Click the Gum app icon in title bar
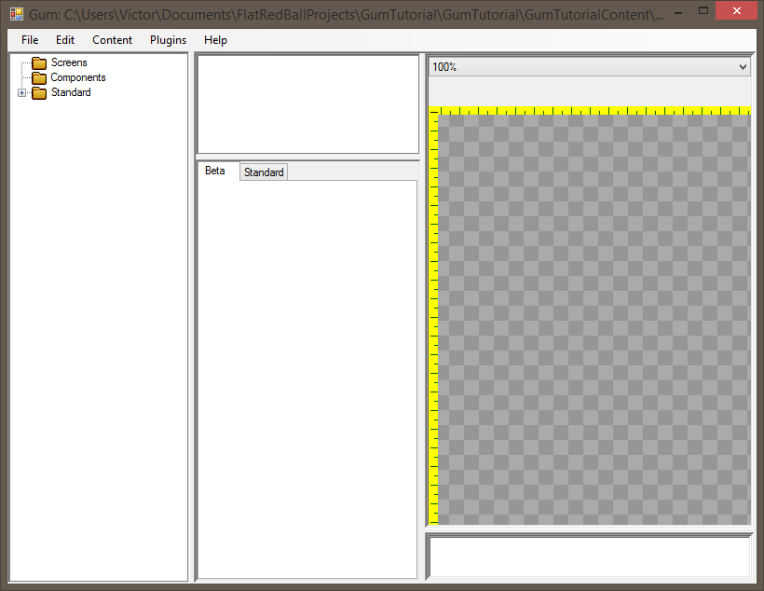This screenshot has height=591, width=764. [17, 14]
